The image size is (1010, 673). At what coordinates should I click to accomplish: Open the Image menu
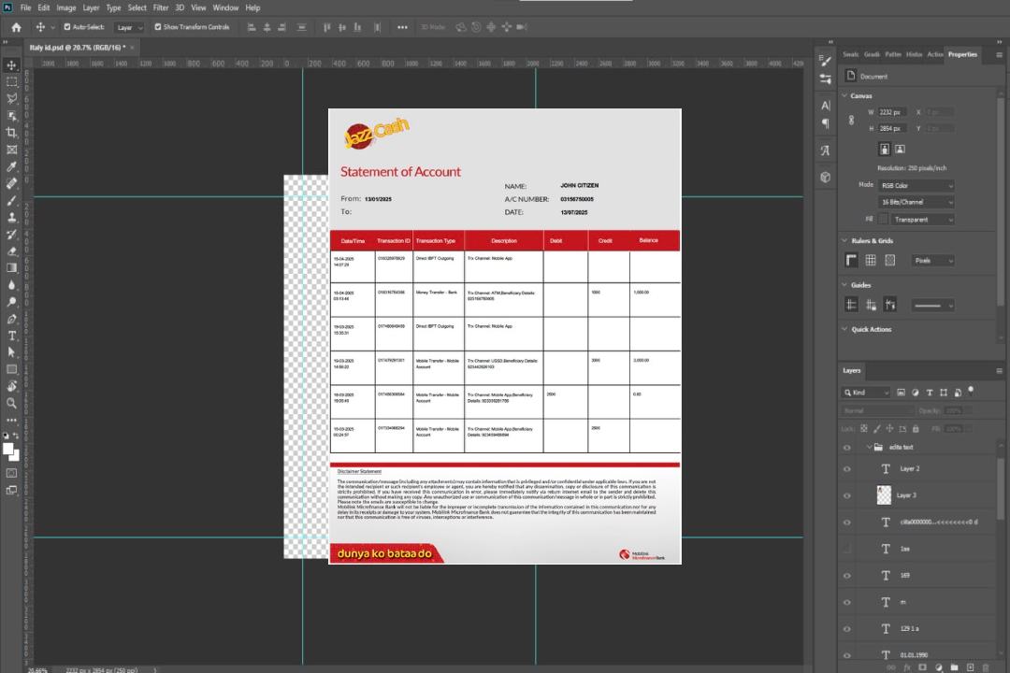pyautogui.click(x=65, y=7)
